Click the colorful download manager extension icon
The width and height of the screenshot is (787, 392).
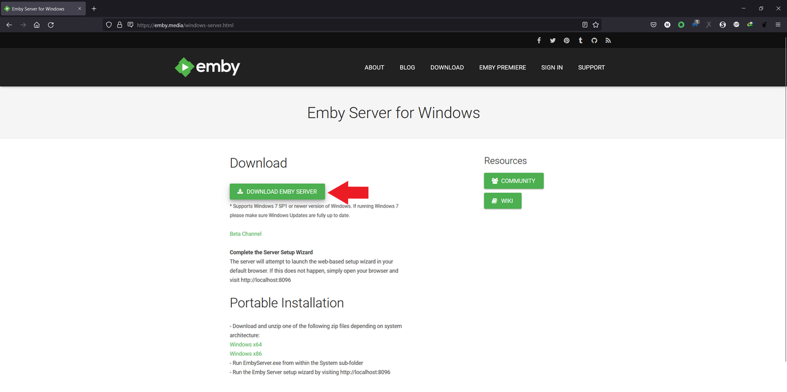[750, 25]
